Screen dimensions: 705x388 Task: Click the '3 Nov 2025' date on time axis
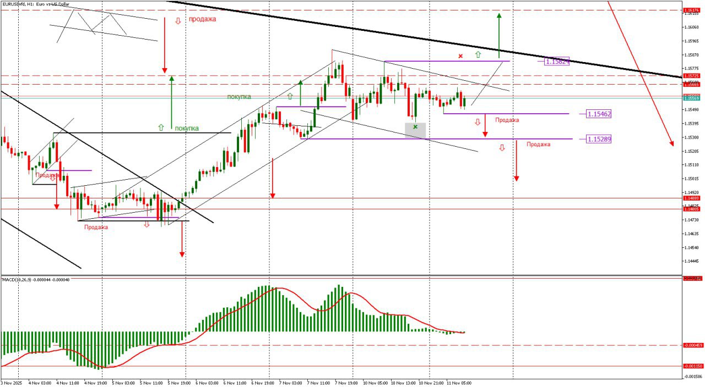[11, 383]
